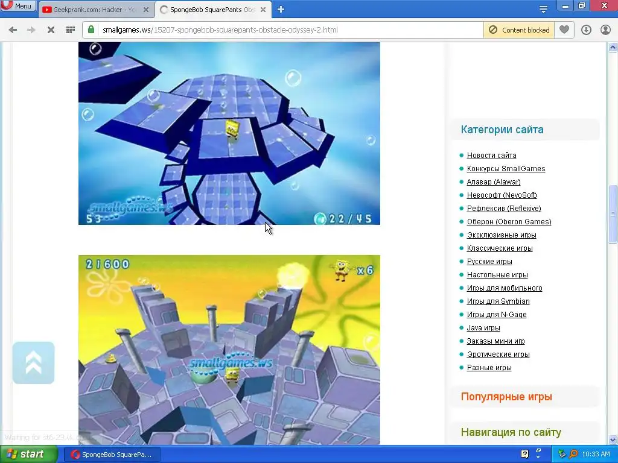View site security padlock info
Screen dimensions: 618x463
[91, 30]
